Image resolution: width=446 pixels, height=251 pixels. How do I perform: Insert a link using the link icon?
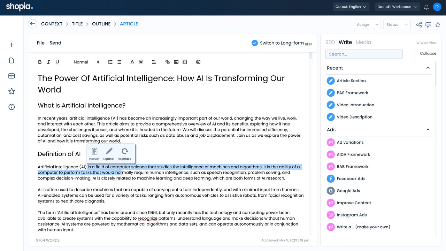(168, 62)
